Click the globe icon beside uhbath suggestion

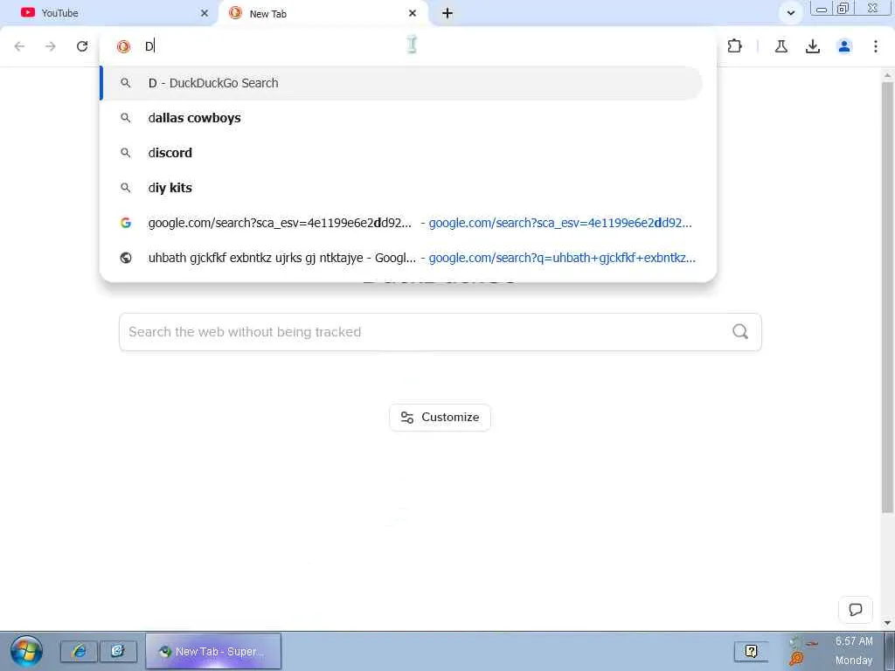[x=126, y=258]
